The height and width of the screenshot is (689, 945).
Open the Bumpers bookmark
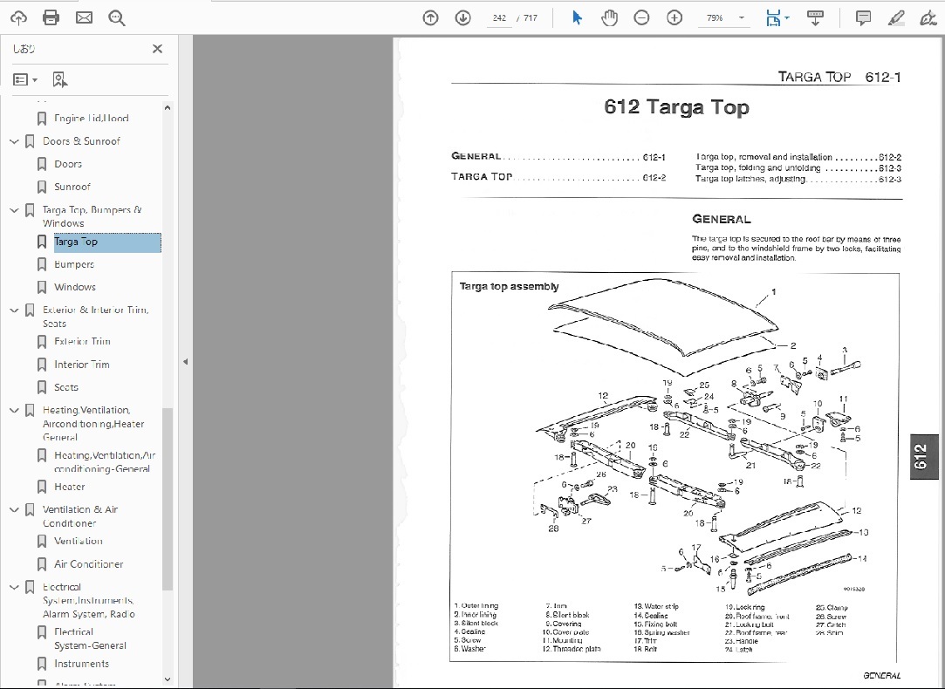(x=74, y=264)
